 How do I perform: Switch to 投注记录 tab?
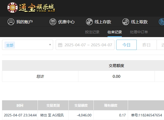point(92,32)
